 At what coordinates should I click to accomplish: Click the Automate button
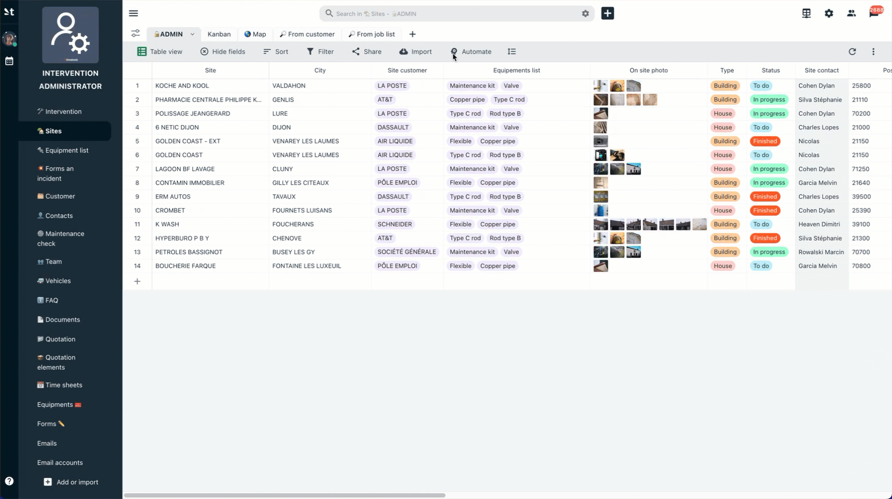click(x=471, y=52)
